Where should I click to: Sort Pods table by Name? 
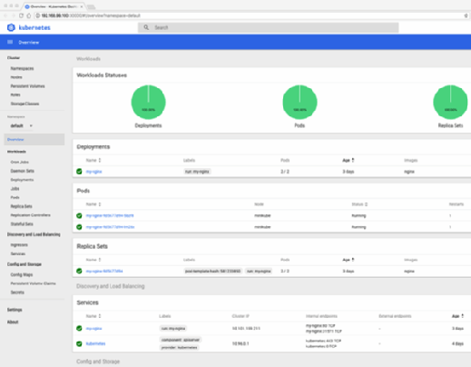click(100, 204)
